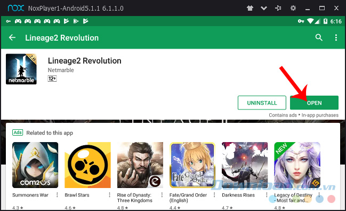Open search in Play Store header
Image resolution: width=346 pixels, height=211 pixels.
pyautogui.click(x=319, y=37)
